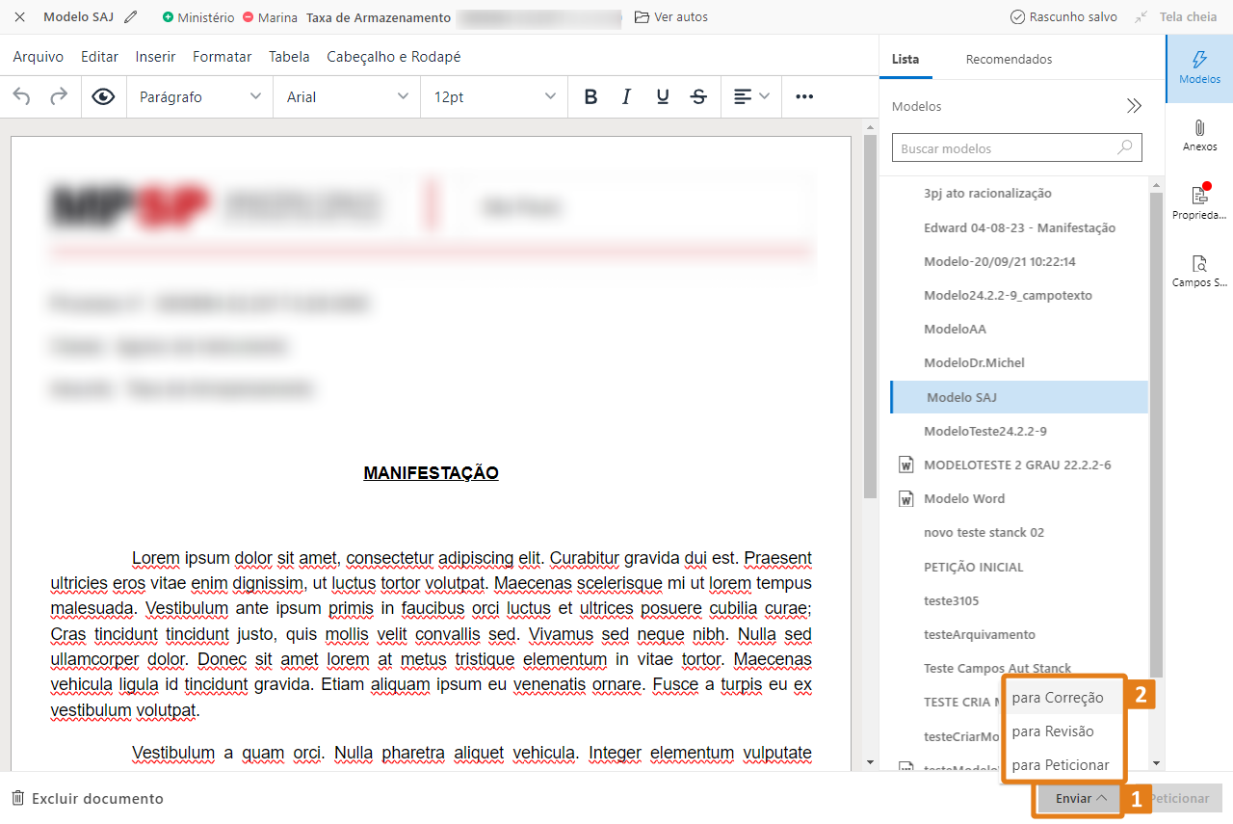Open the Inserir menu
1233x824 pixels.
(x=155, y=57)
